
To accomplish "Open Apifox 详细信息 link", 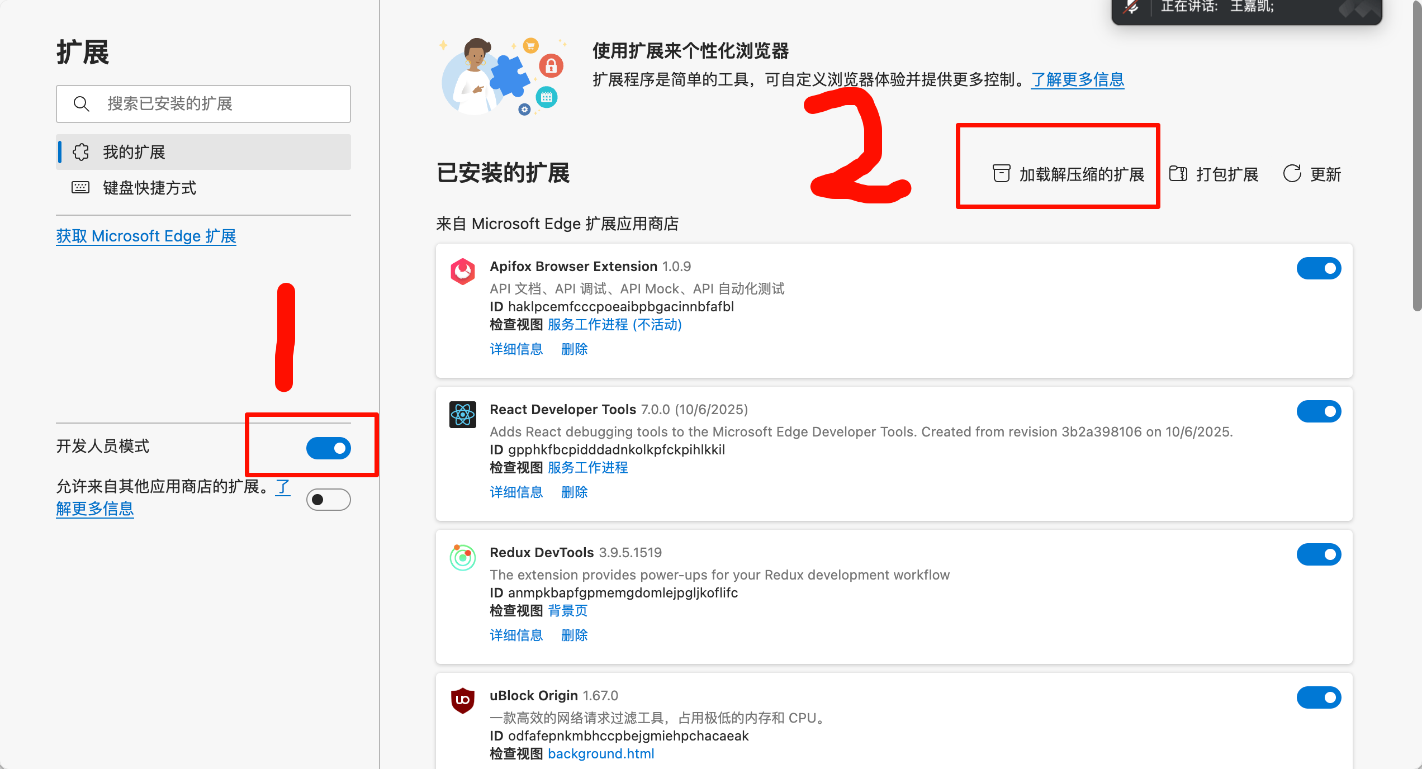I will pyautogui.click(x=516, y=349).
